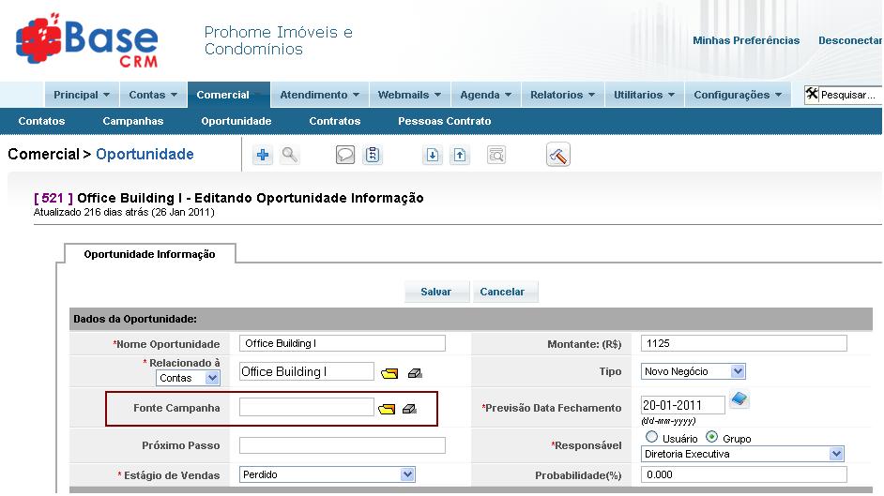Open the hammer tools icon

(558, 156)
